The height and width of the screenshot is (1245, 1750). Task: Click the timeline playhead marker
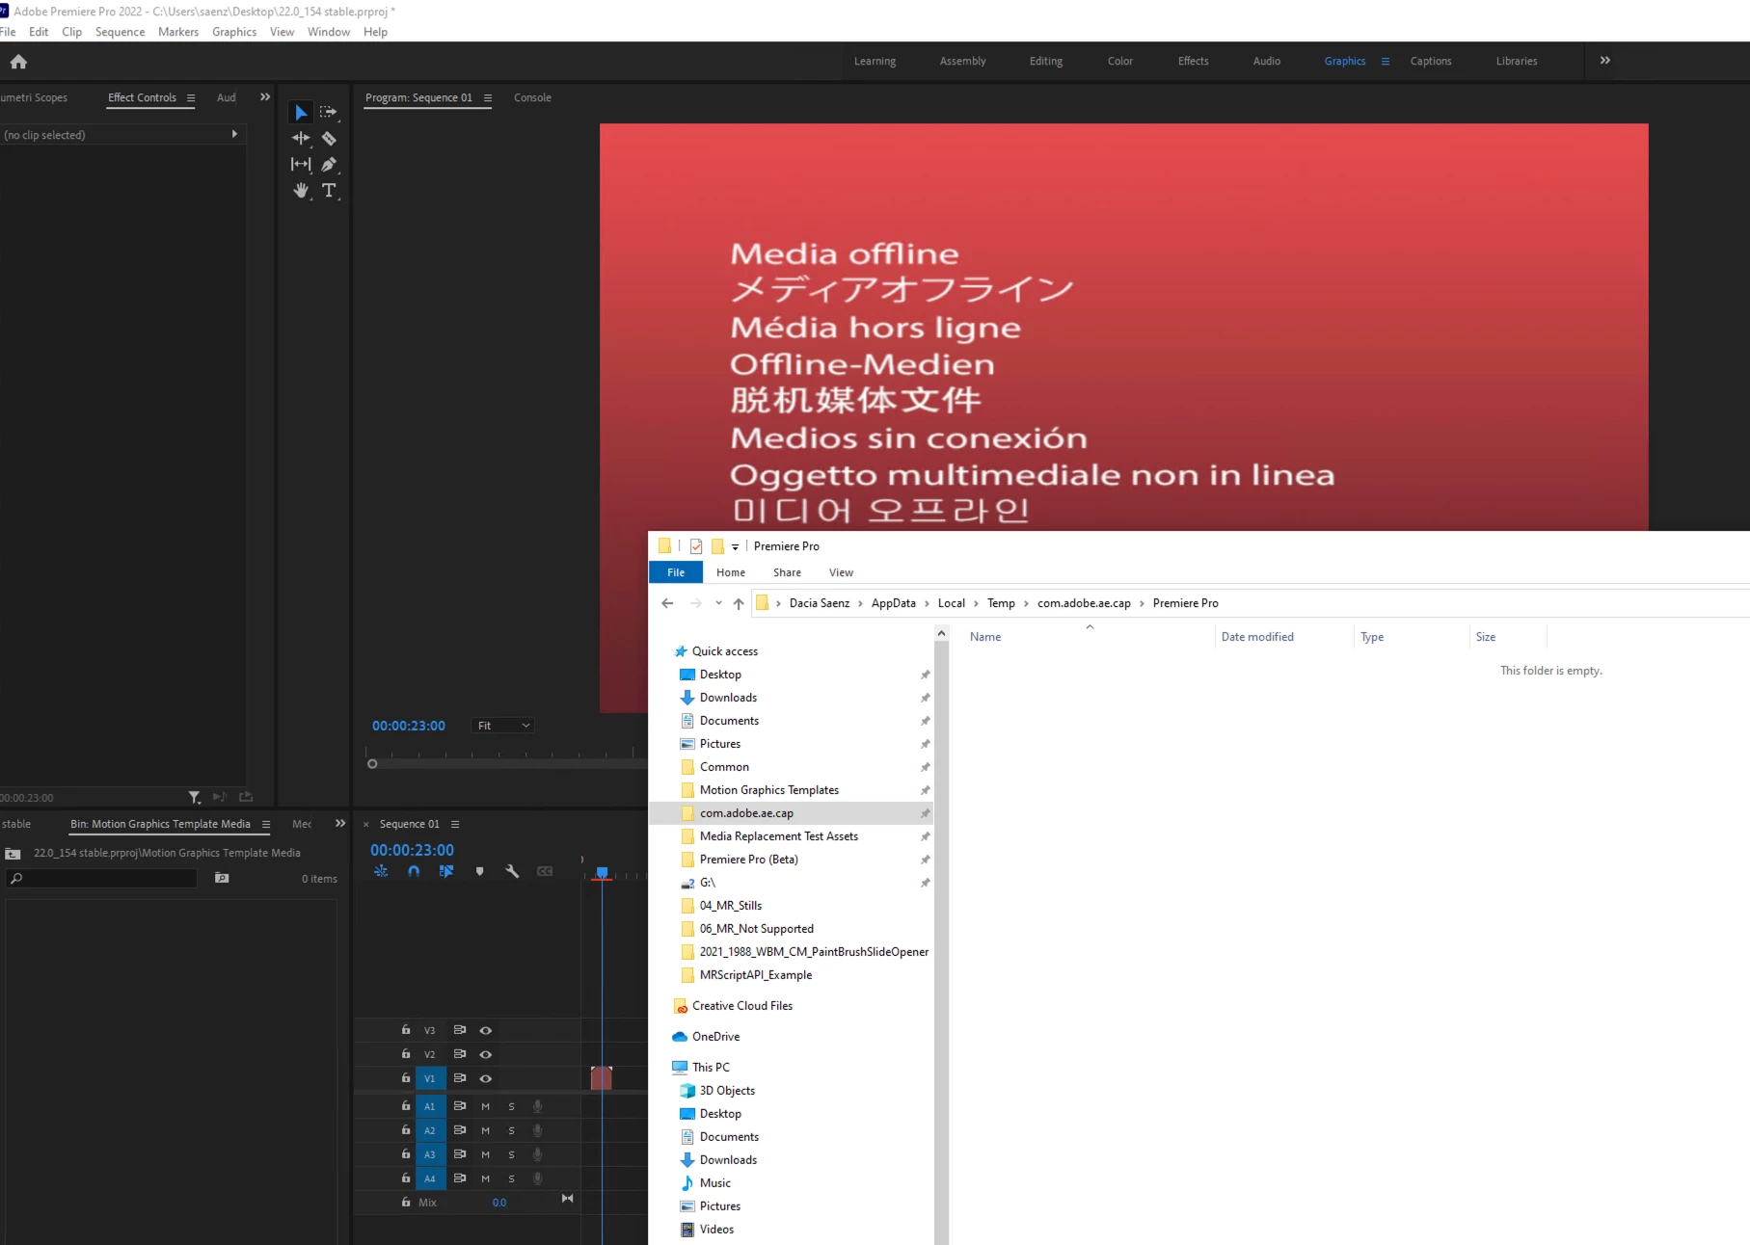[x=602, y=872]
